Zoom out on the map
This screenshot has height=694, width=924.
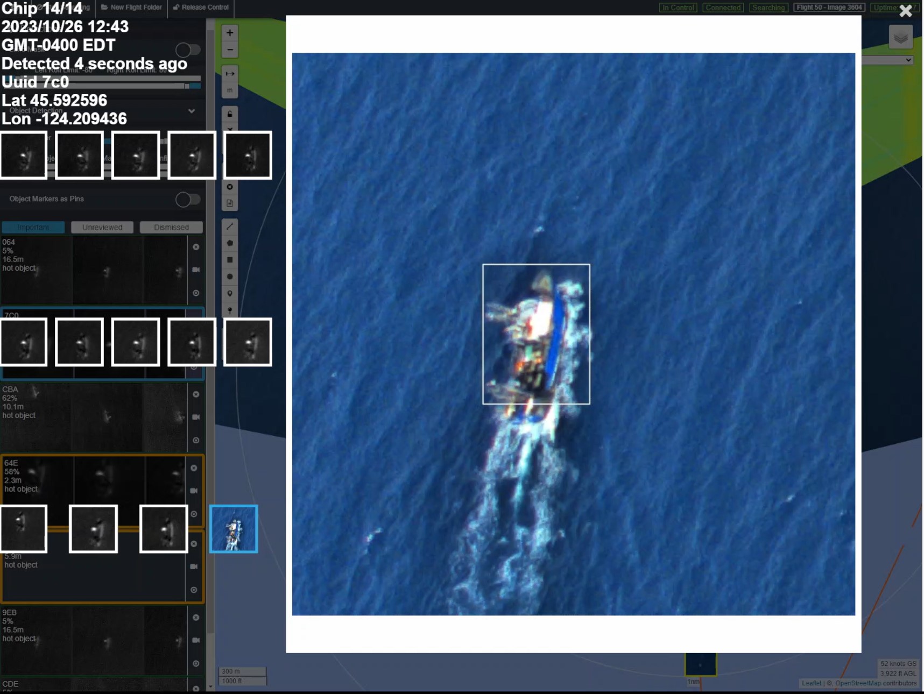coord(230,50)
